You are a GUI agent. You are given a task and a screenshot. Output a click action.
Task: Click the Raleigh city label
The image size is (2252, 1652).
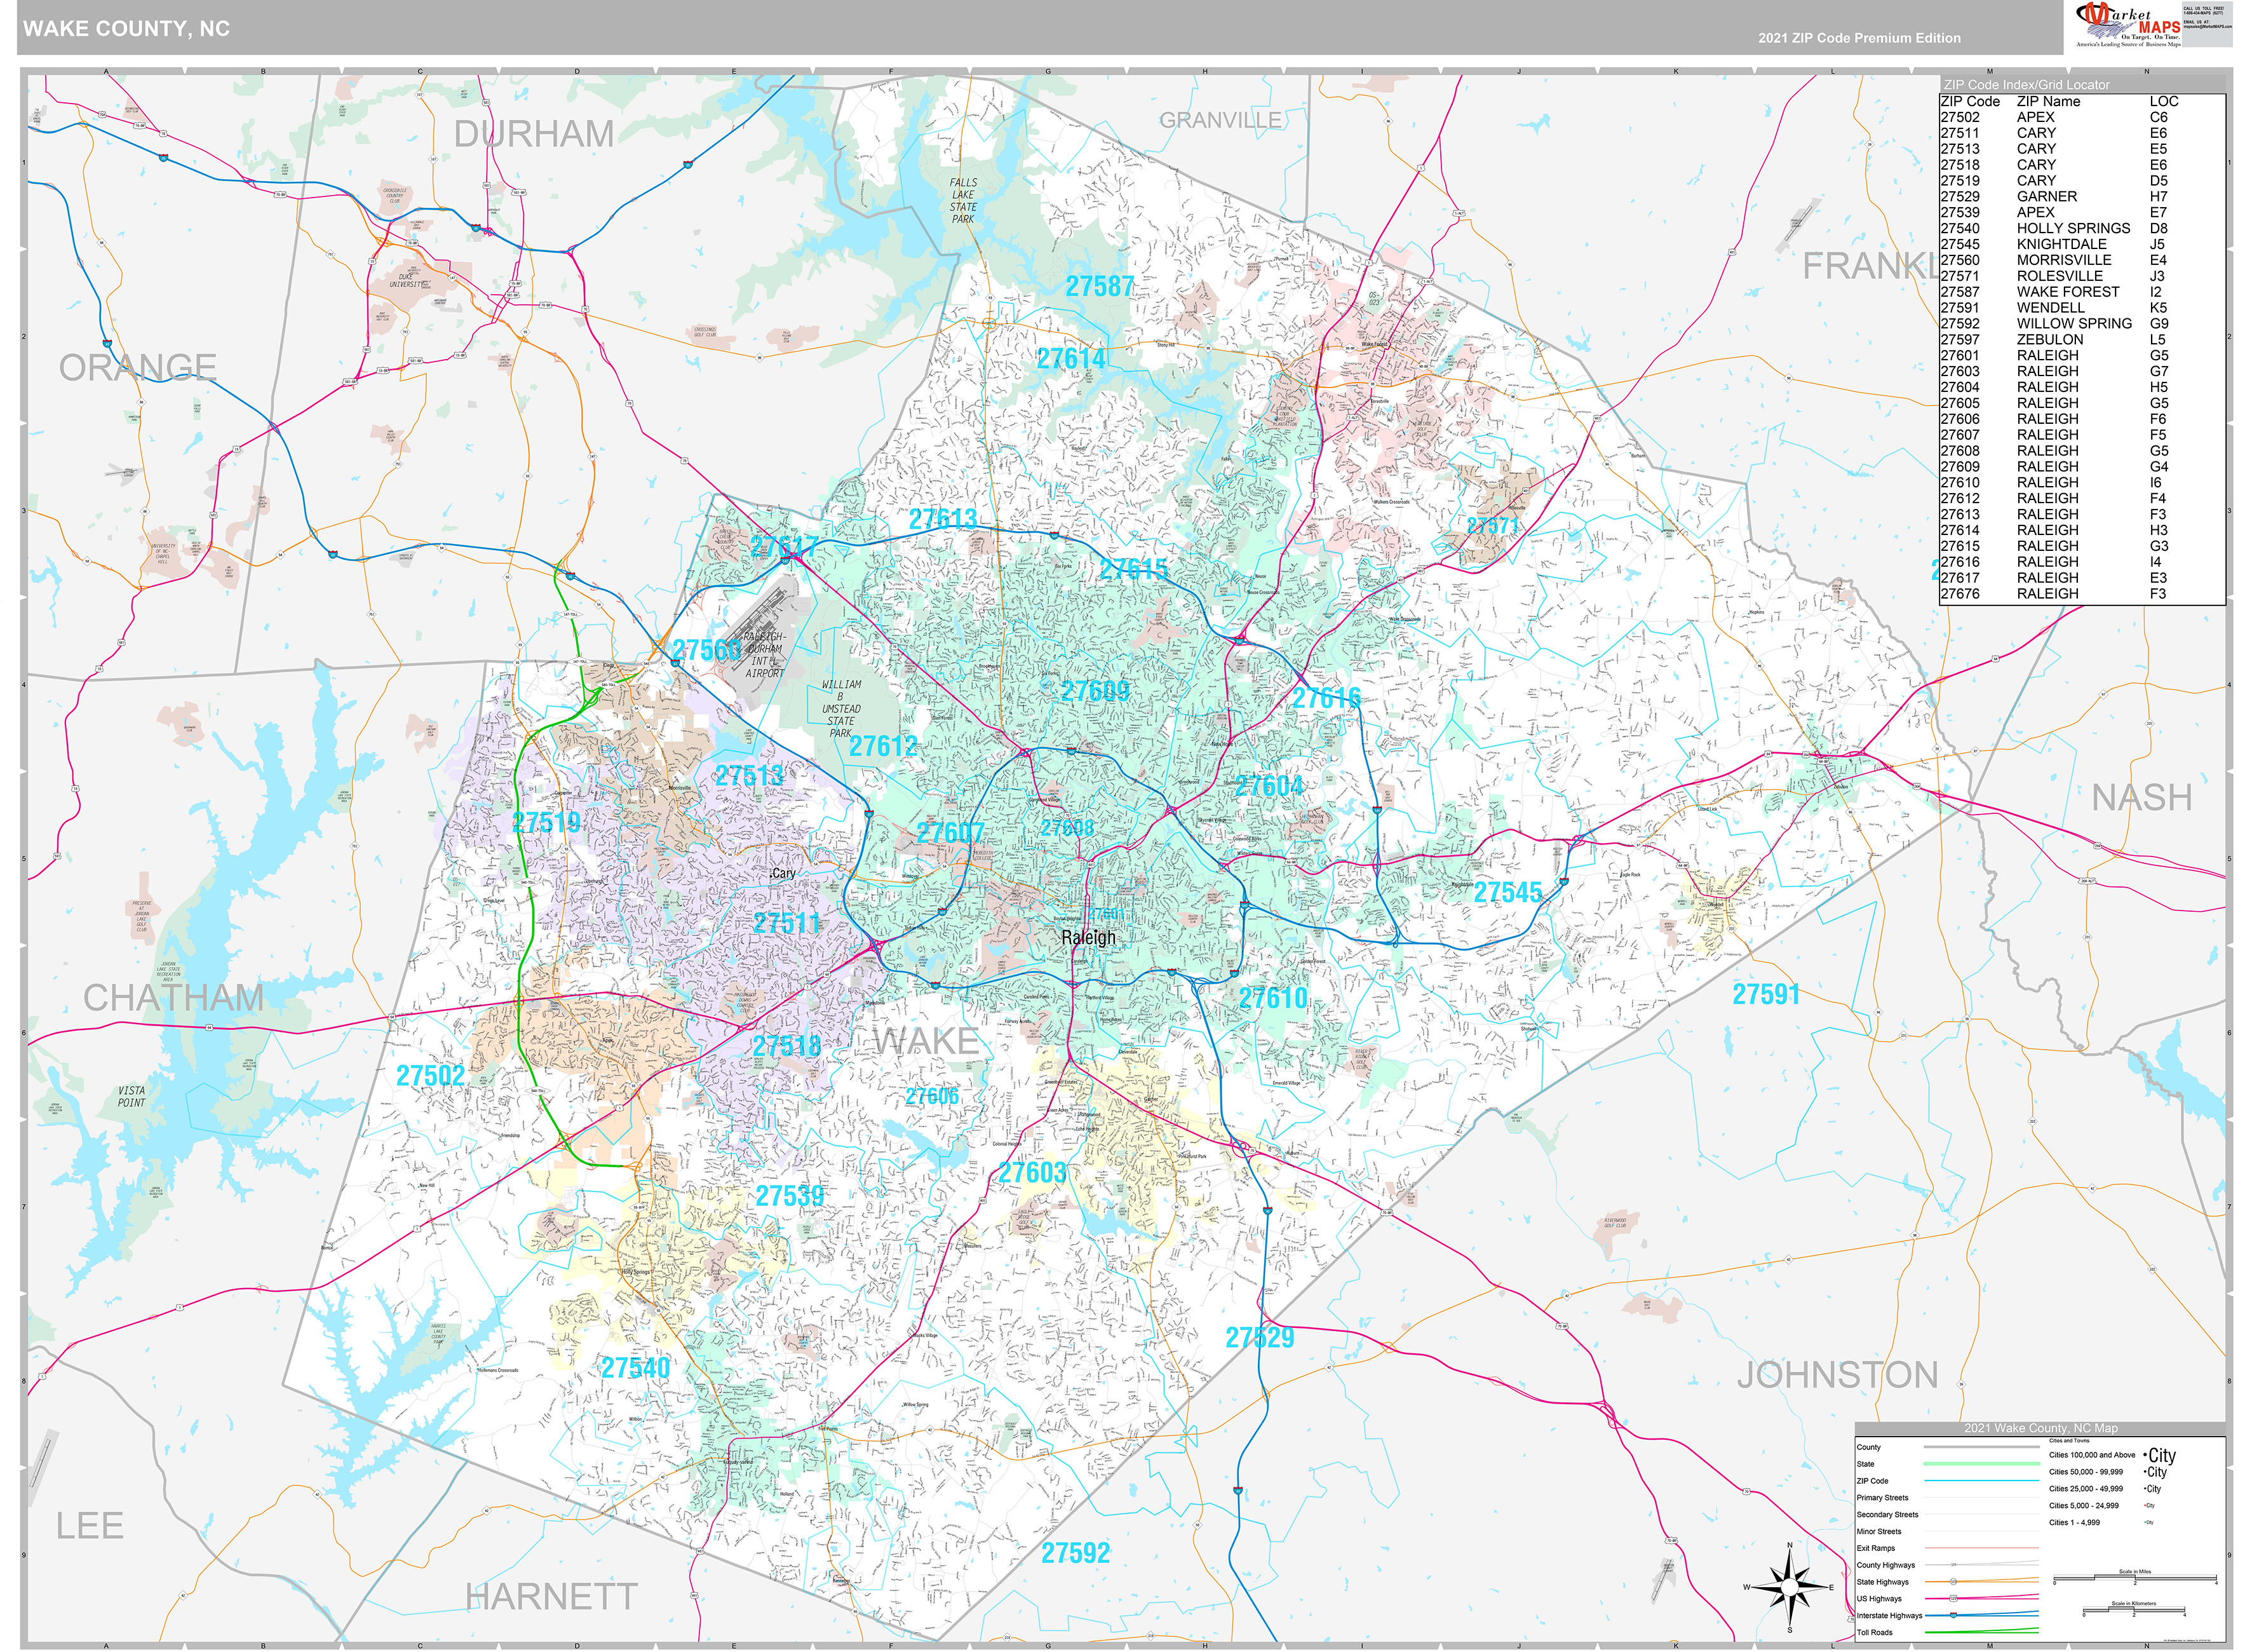click(1088, 937)
